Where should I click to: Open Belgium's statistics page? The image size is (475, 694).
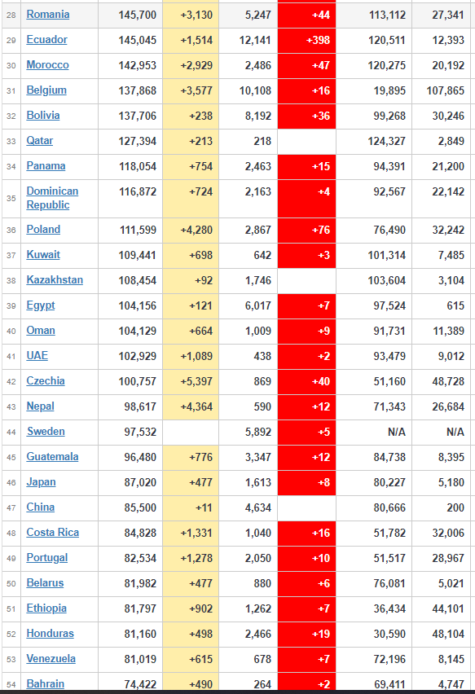click(x=46, y=90)
